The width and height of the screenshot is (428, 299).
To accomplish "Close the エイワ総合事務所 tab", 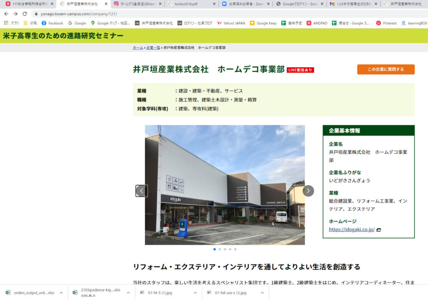I will pos(52,4).
